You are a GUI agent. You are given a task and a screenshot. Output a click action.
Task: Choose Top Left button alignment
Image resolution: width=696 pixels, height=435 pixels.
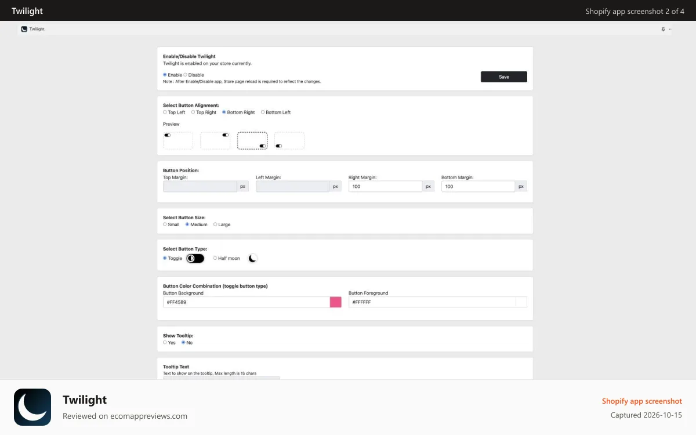tap(165, 112)
